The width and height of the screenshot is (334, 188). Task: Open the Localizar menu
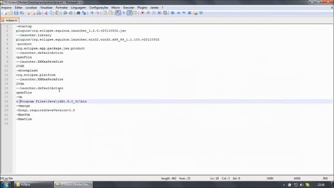coord(31,7)
